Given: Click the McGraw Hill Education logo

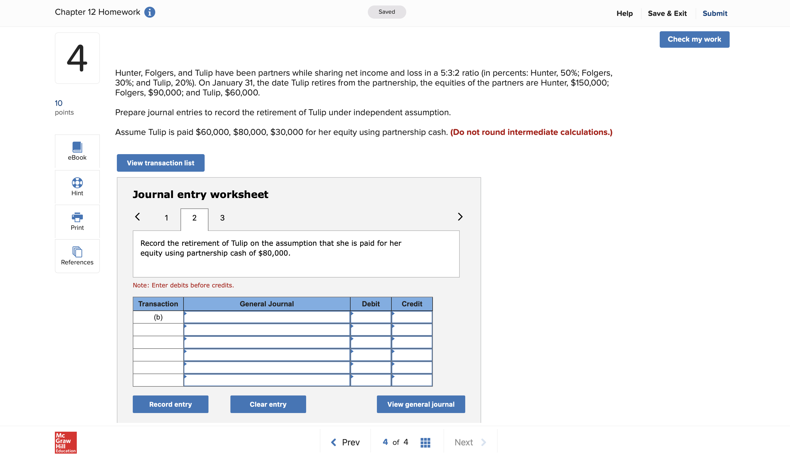Looking at the screenshot, I should click(x=65, y=442).
